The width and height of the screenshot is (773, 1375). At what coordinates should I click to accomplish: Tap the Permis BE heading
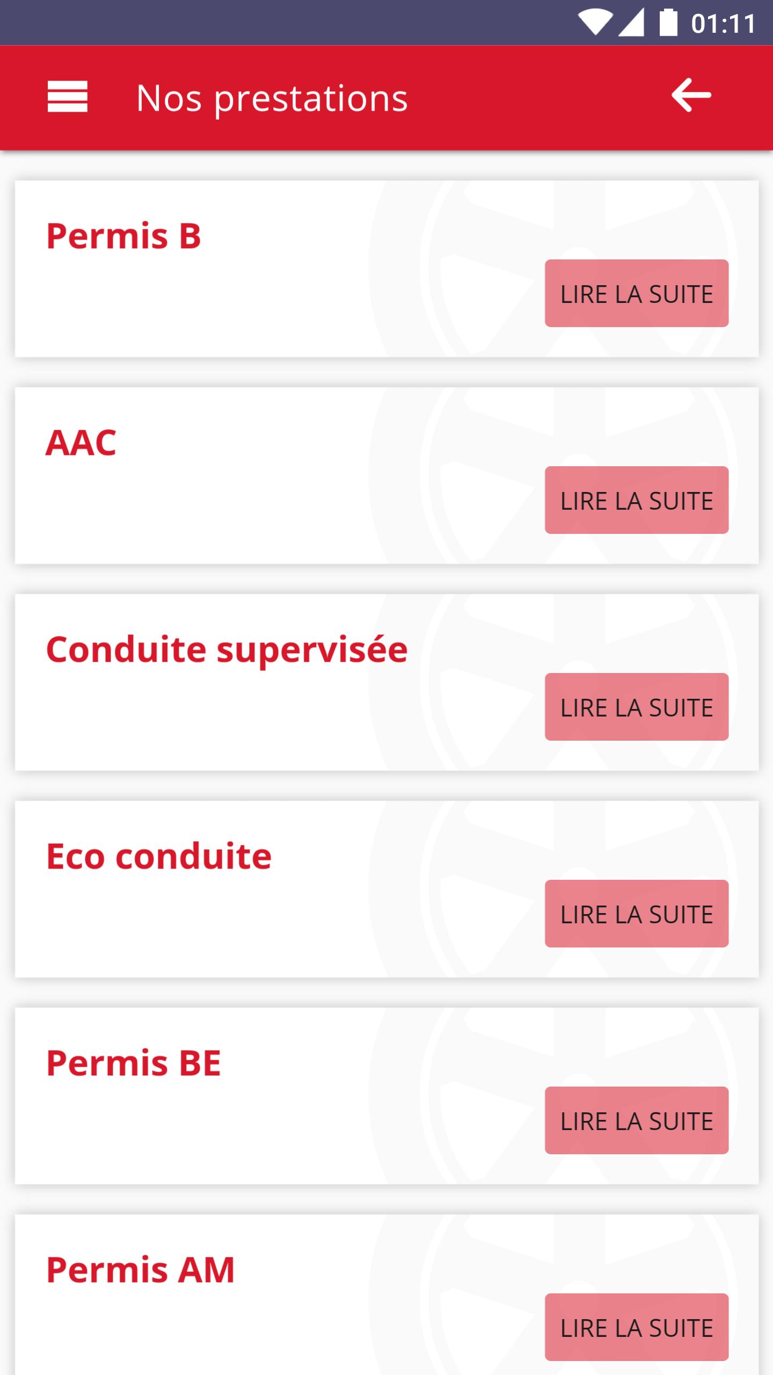pos(134,1063)
